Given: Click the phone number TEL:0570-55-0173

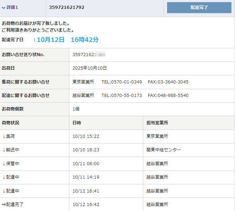Looking at the screenshot, I should click(x=122, y=96).
